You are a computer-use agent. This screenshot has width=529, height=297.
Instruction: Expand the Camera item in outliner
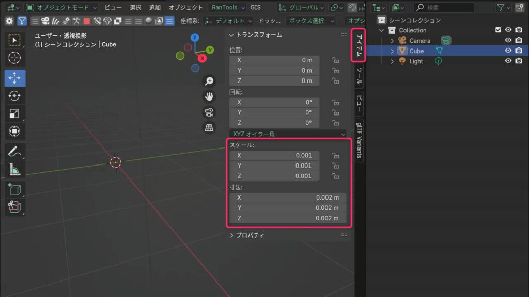point(392,41)
